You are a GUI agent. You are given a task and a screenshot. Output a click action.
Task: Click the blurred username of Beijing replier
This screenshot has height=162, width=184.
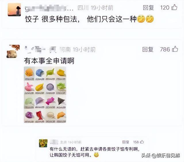[x=54, y=142]
